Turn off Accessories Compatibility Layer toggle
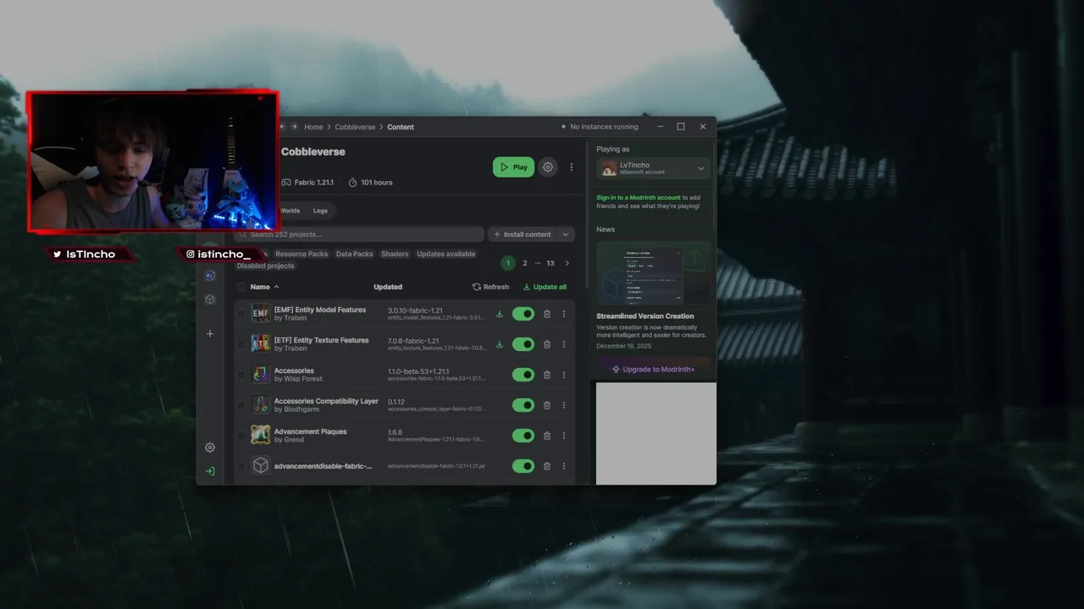The width and height of the screenshot is (1084, 609). [x=523, y=405]
